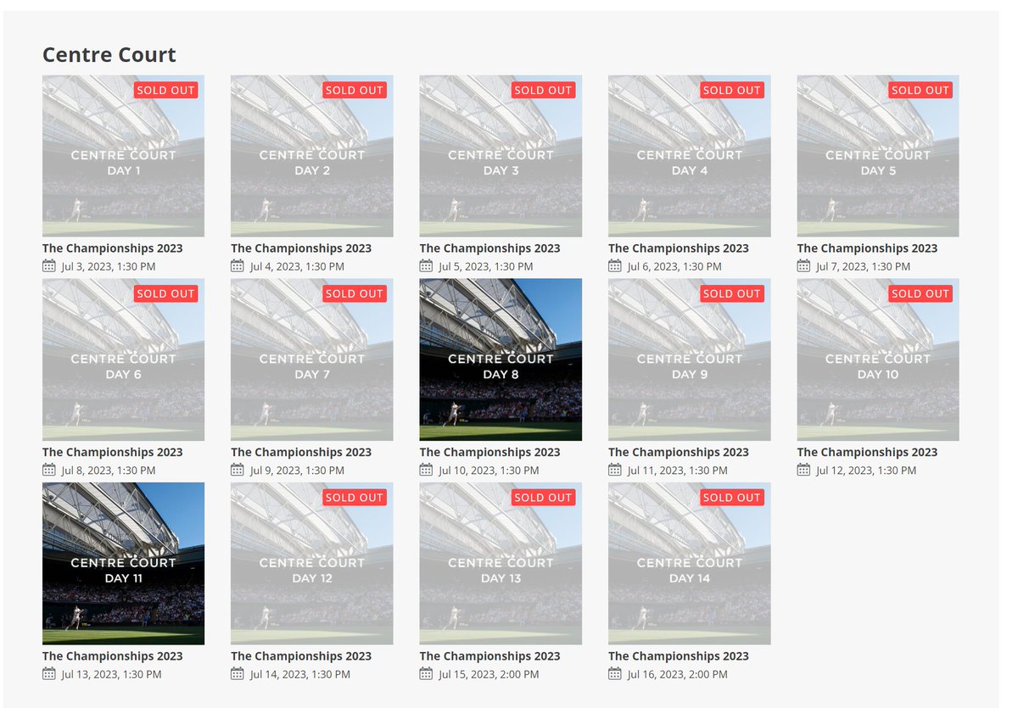Open the Centre Court Day 11 thumbnail
This screenshot has width=1018, height=708.
123,563
